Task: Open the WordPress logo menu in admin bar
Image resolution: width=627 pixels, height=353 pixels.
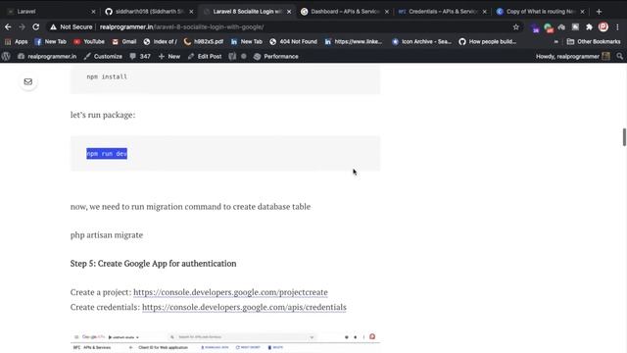Action: pyautogui.click(x=6, y=57)
